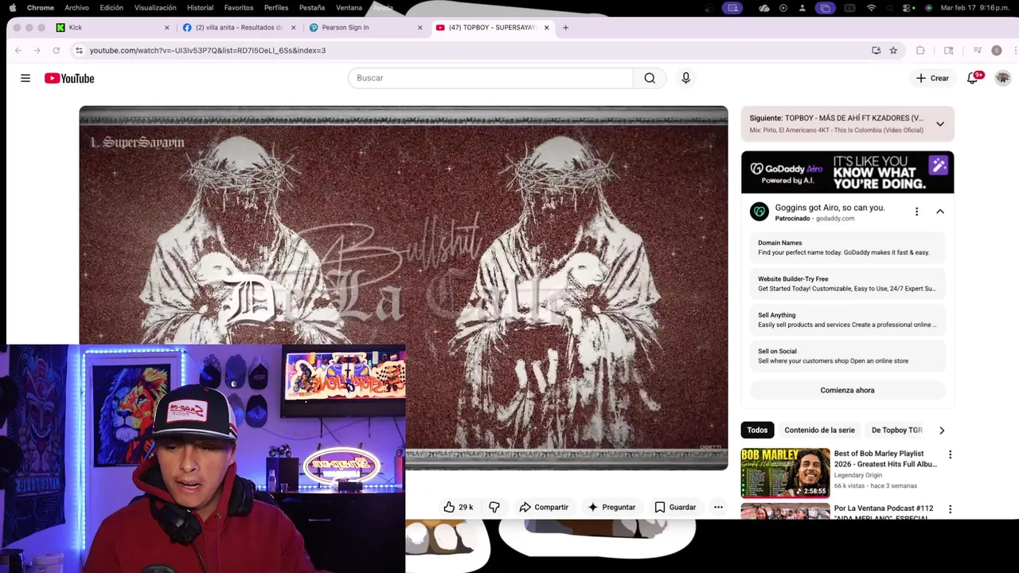
Task: Launch Siri from menu bar
Action: 928,8
